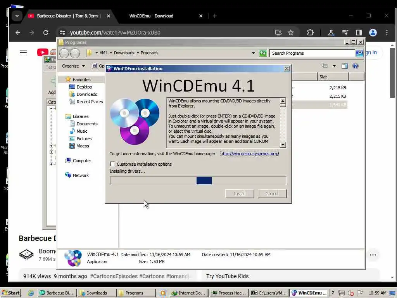Open the Pictures library
The image size is (397, 298).
[84, 139]
